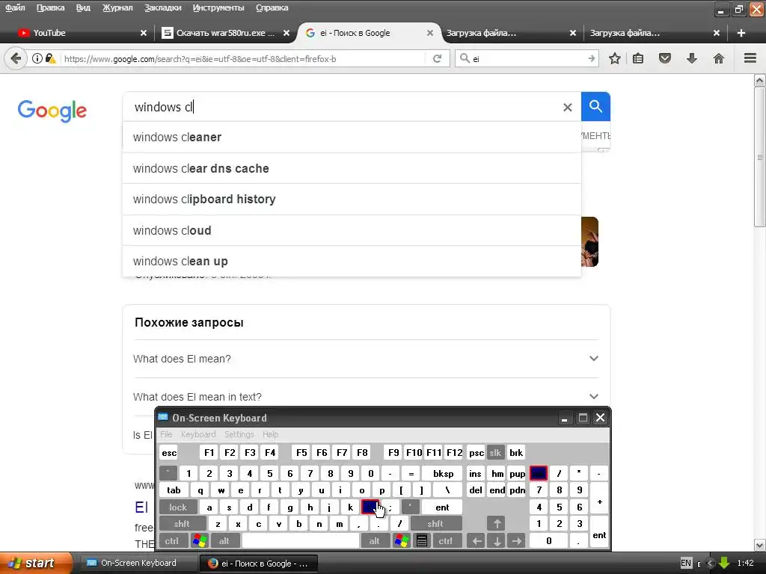Toggle the right ctrl key
766x574 pixels.
tap(446, 541)
